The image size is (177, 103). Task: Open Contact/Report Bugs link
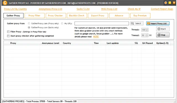point(162,9)
